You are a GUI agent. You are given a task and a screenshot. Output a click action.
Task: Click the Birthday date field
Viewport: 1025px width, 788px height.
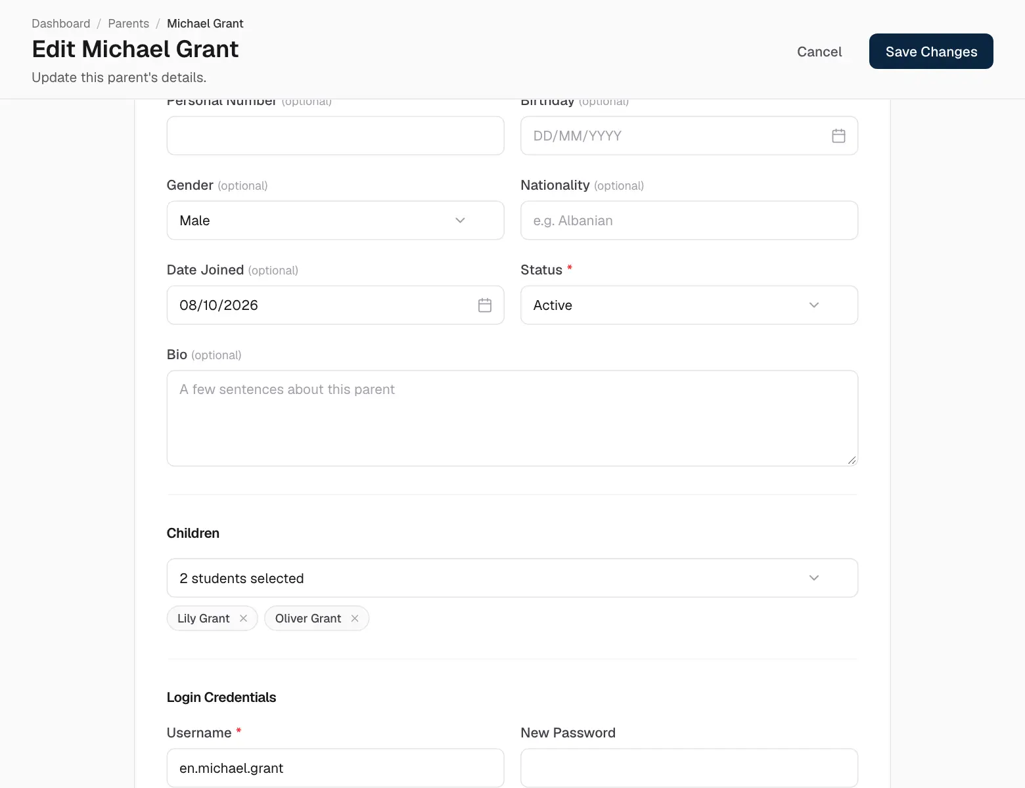pyautogui.click(x=689, y=136)
